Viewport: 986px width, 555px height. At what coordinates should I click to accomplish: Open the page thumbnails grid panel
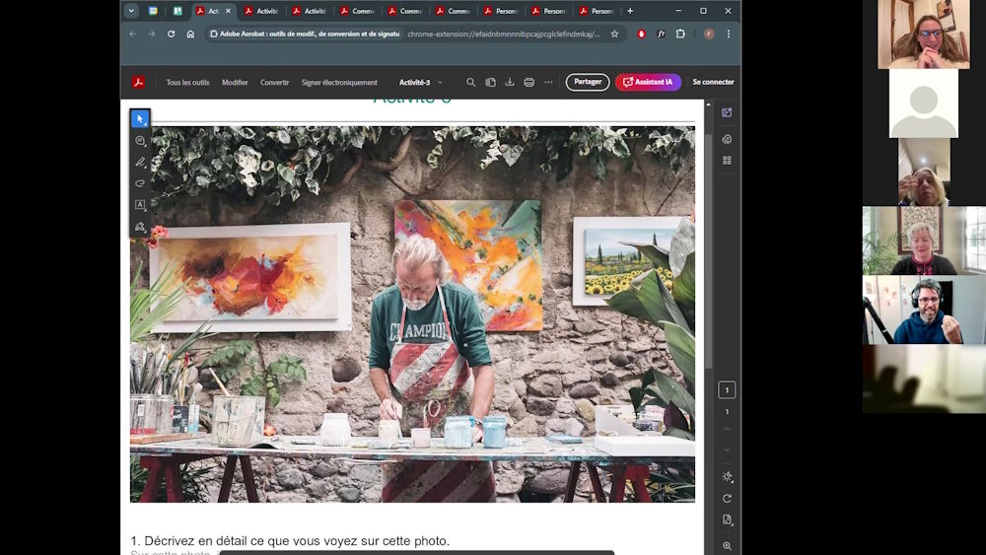(727, 161)
